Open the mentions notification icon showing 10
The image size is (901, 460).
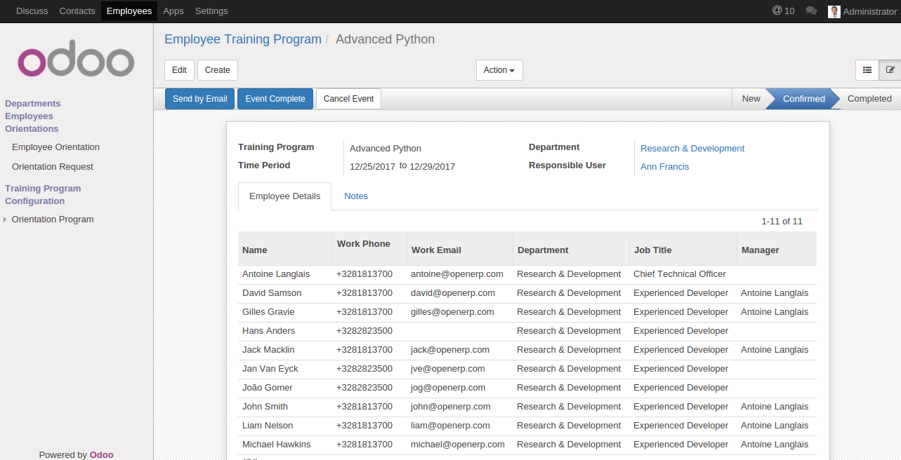(x=783, y=11)
